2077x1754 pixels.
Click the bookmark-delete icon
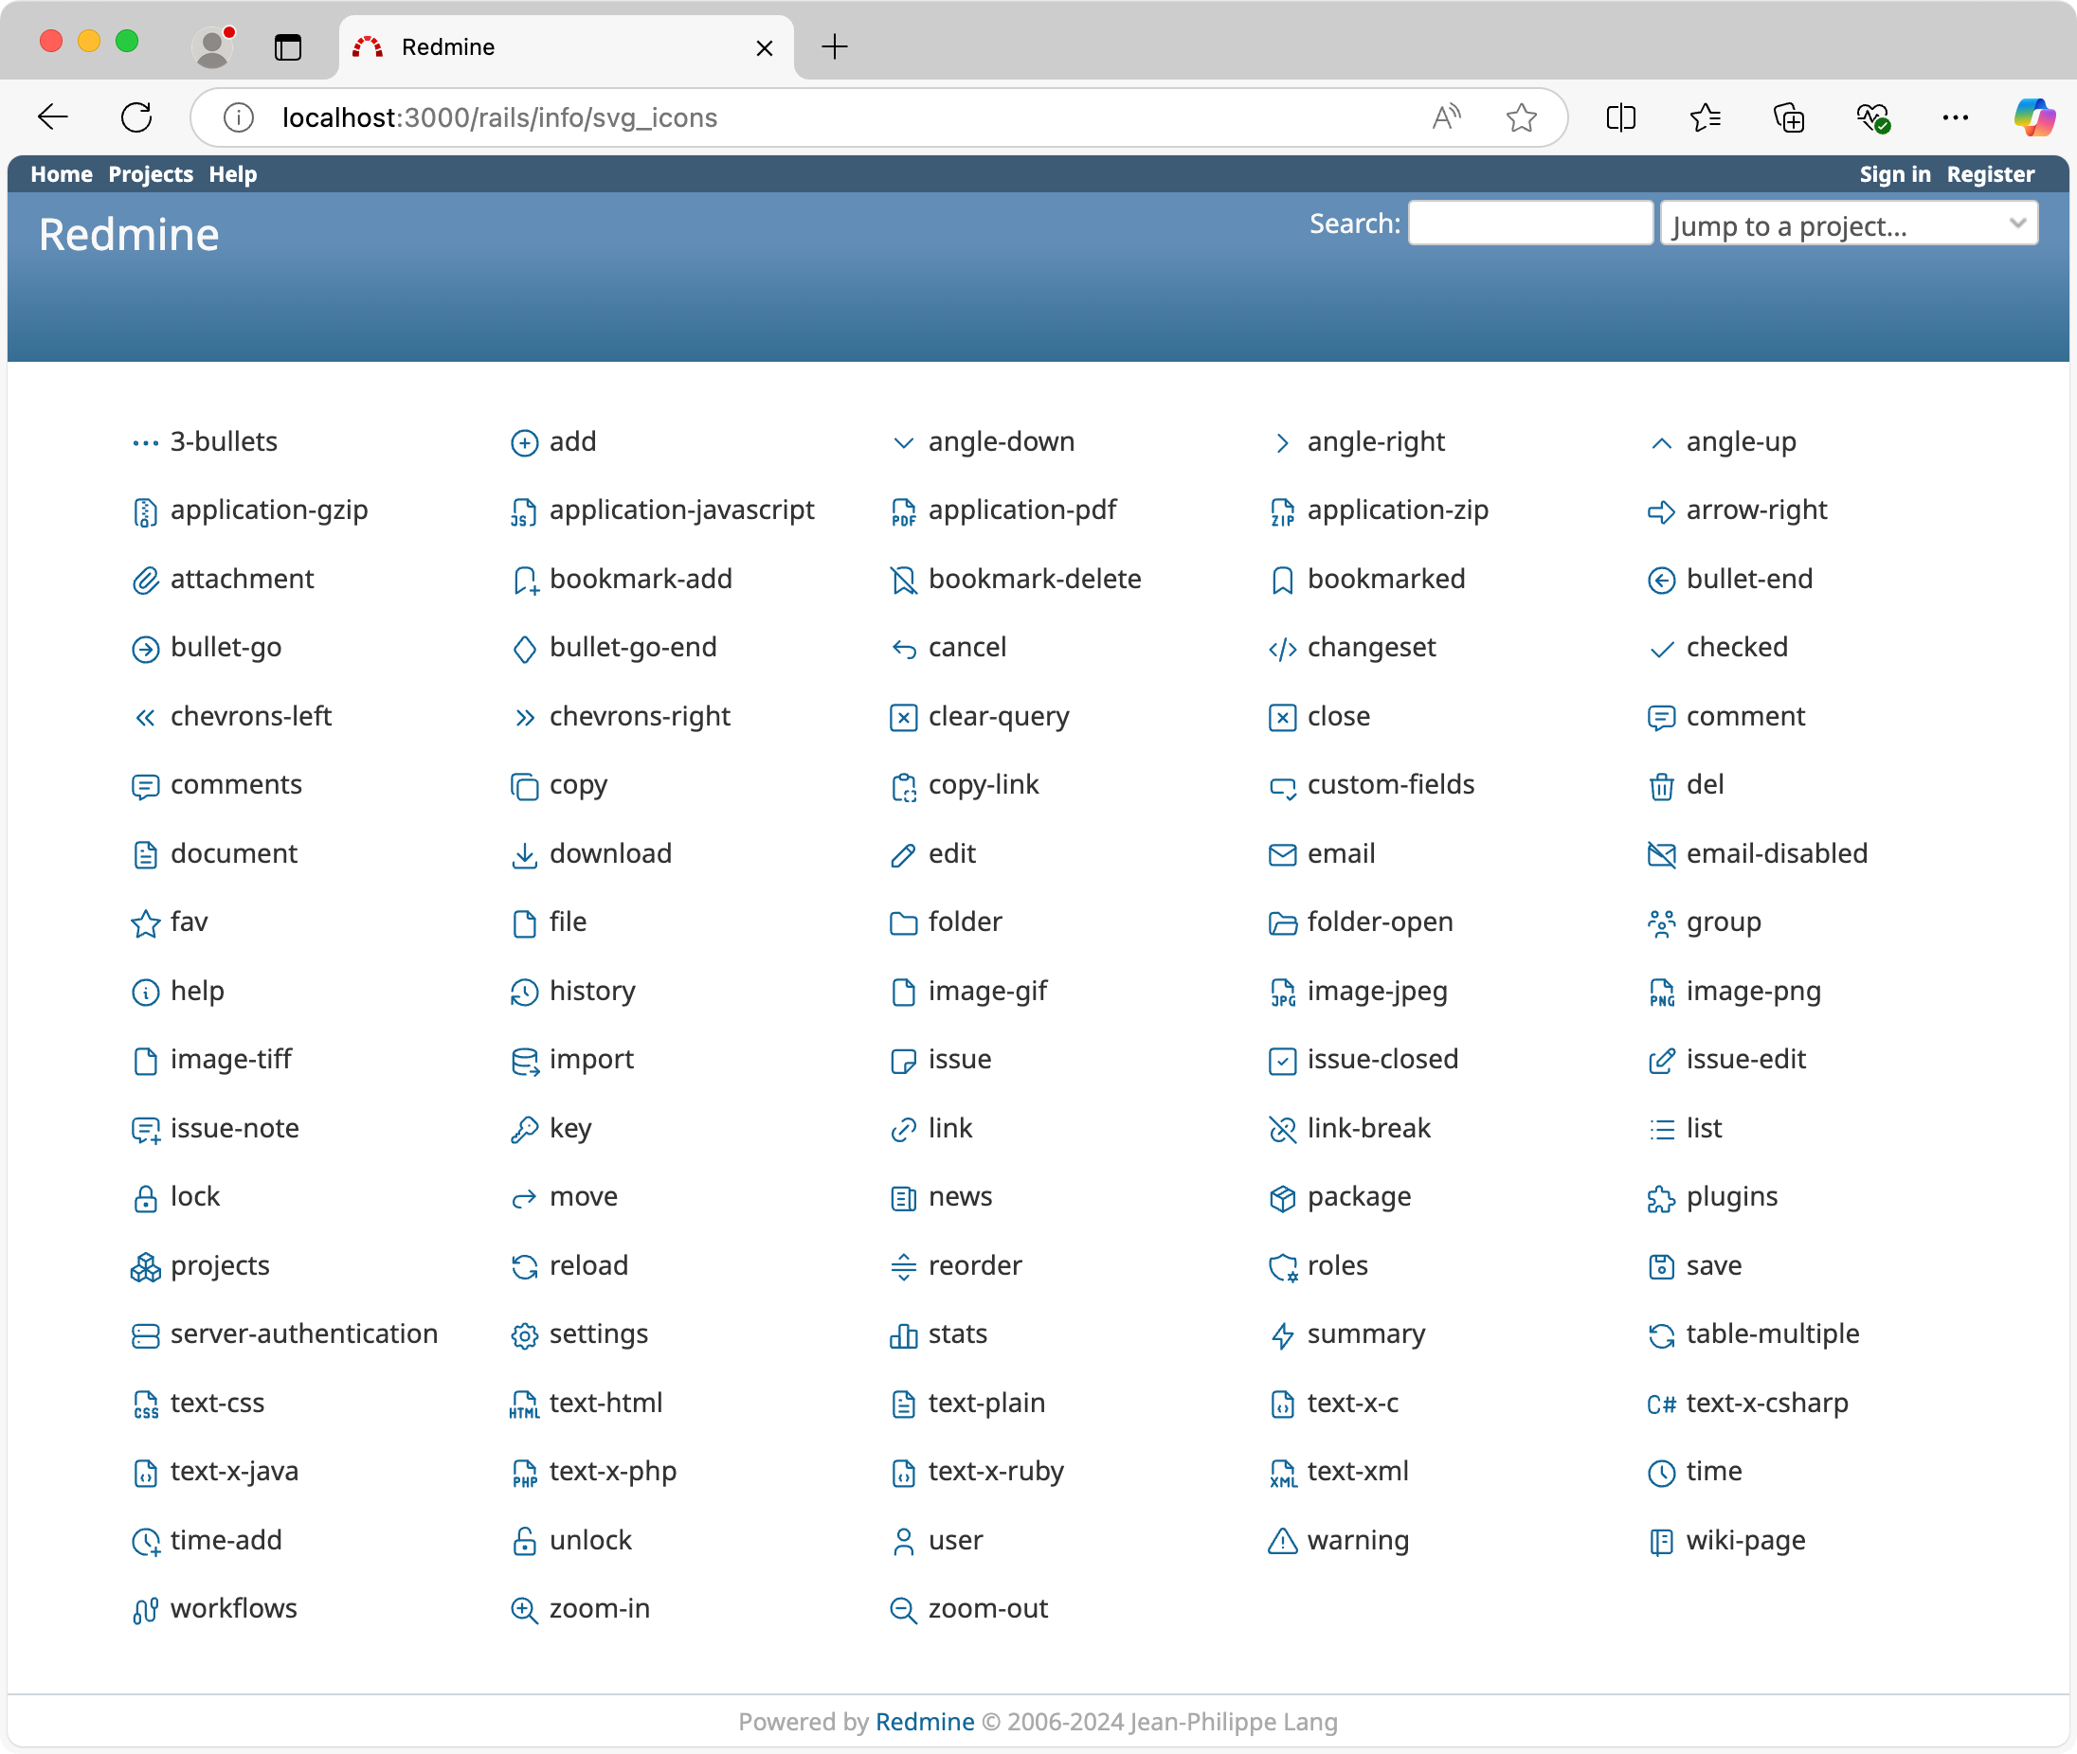coord(903,581)
